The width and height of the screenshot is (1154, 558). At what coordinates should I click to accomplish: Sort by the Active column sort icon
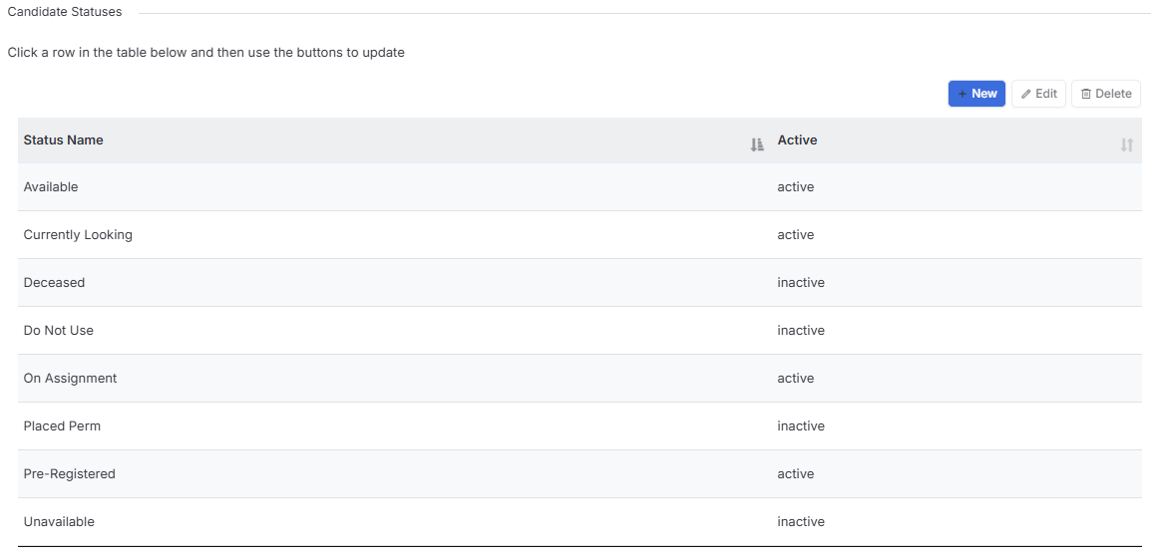pyautogui.click(x=1127, y=144)
